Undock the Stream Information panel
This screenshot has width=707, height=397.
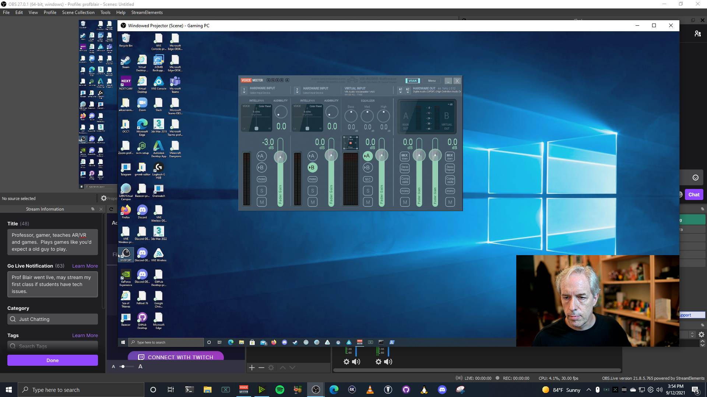click(x=93, y=209)
